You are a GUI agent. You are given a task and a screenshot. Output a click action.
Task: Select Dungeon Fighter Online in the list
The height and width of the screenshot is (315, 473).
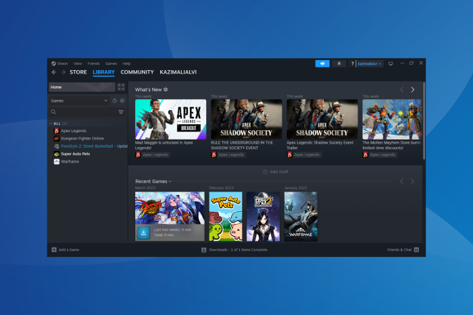(x=82, y=138)
